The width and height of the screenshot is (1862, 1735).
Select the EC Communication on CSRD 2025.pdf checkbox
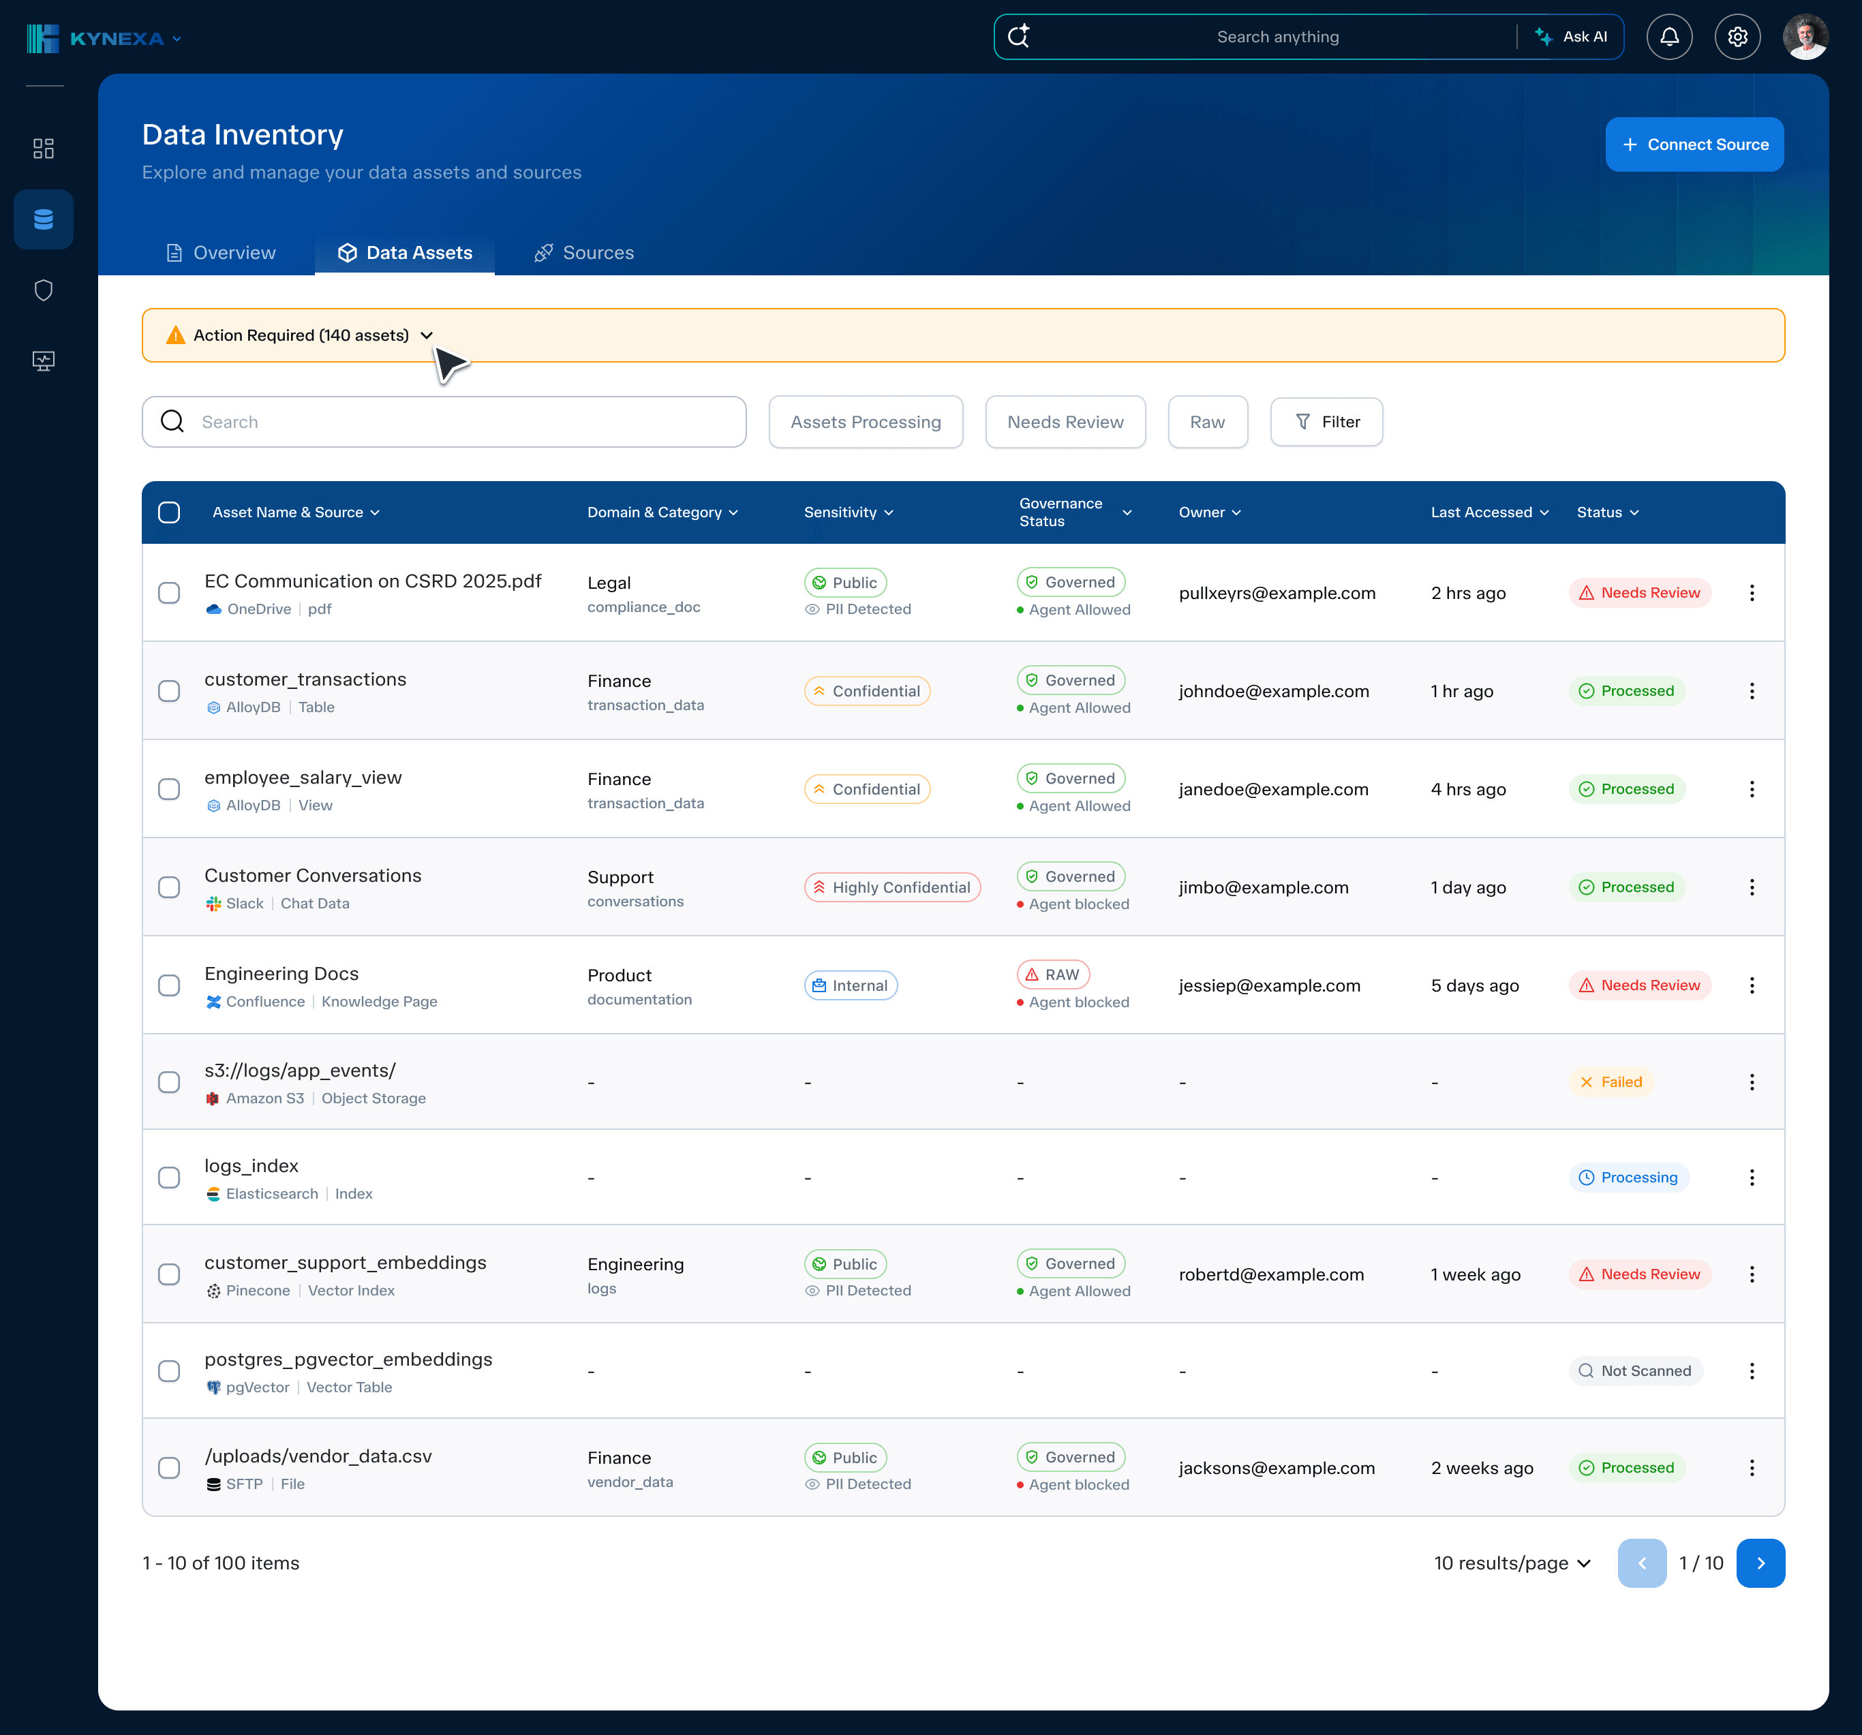[x=168, y=593]
